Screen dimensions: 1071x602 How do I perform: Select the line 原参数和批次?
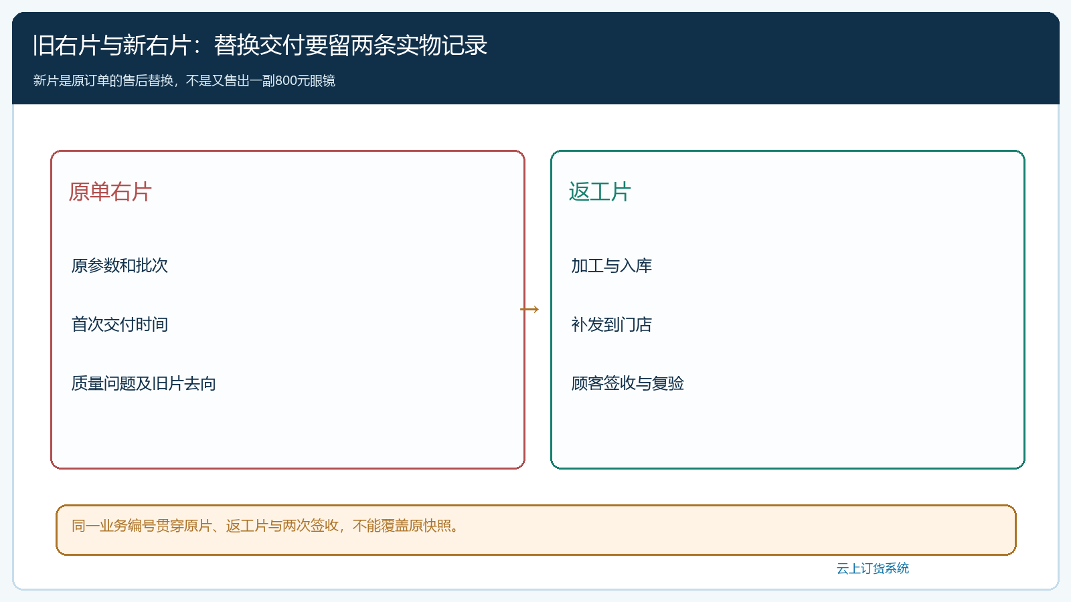point(120,266)
